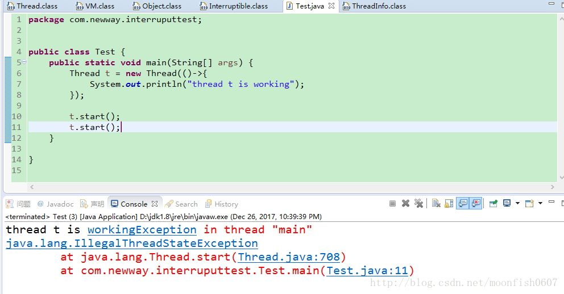Click the Console tab monitor icon
Screen dimensions: 564x294
click(x=114, y=204)
